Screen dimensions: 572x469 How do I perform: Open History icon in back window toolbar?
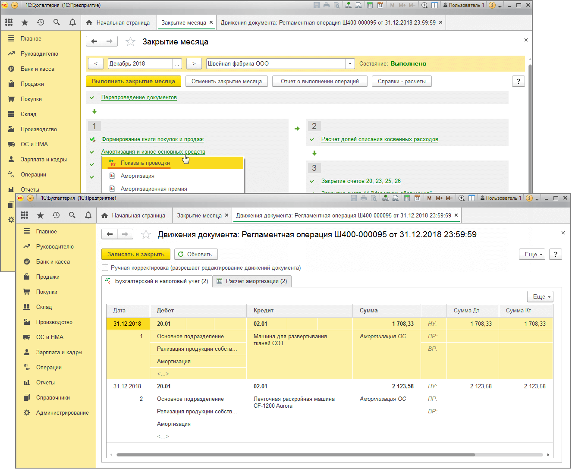(41, 22)
